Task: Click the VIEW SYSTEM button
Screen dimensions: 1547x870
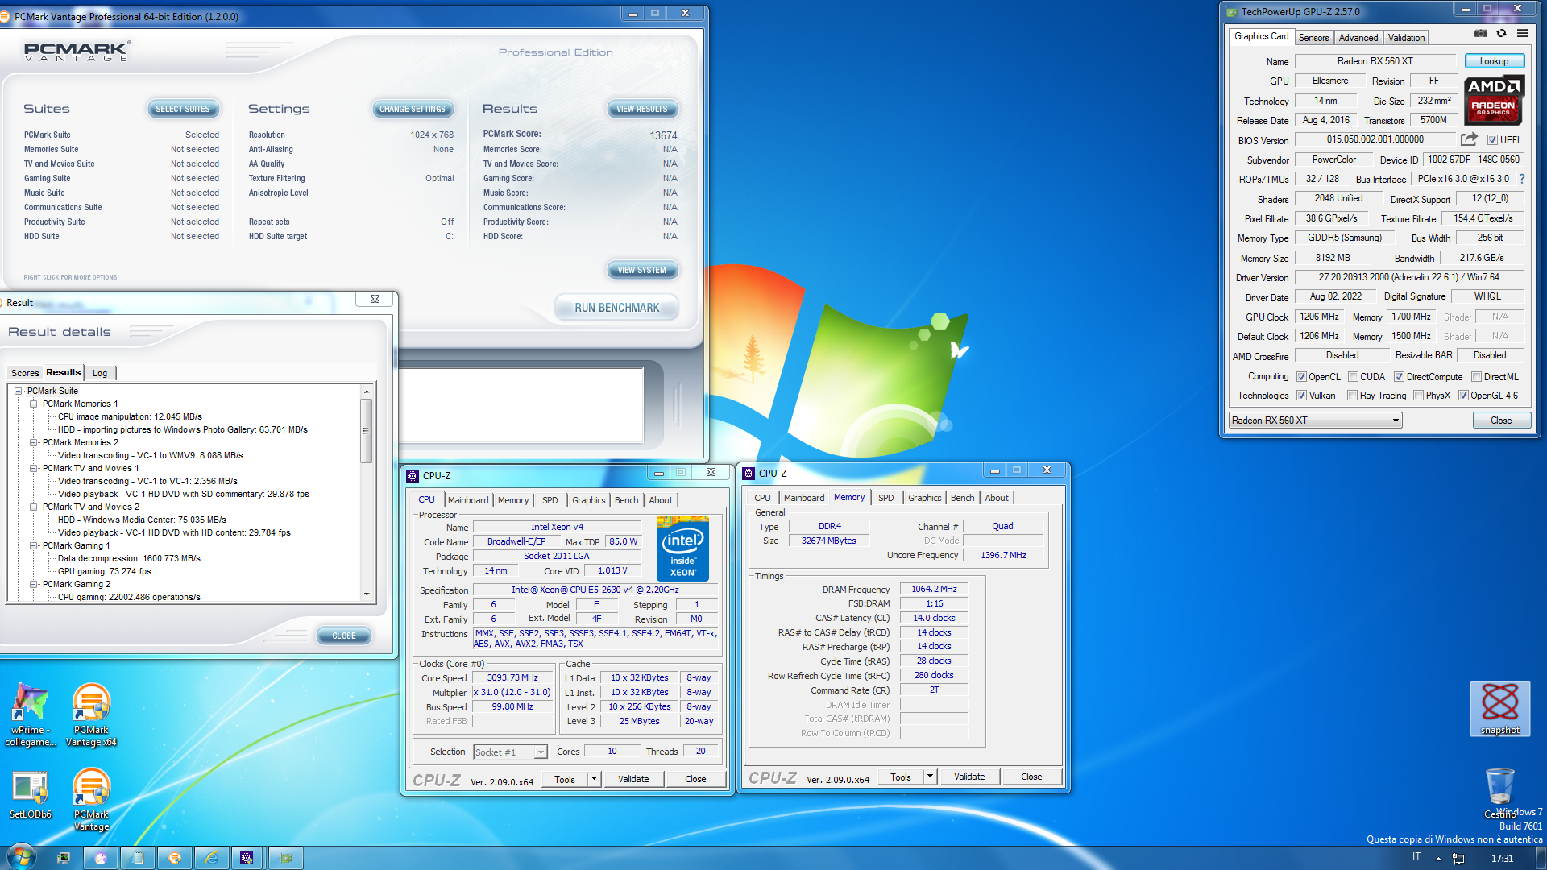Action: pyautogui.click(x=641, y=270)
